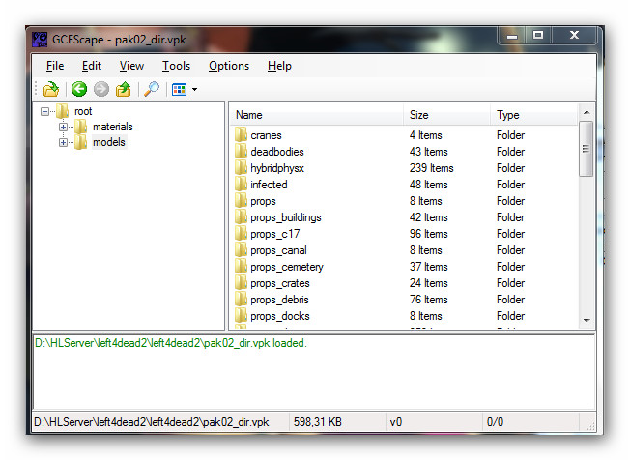Click the cranes folder name
The height and width of the screenshot is (460, 630).
(266, 135)
